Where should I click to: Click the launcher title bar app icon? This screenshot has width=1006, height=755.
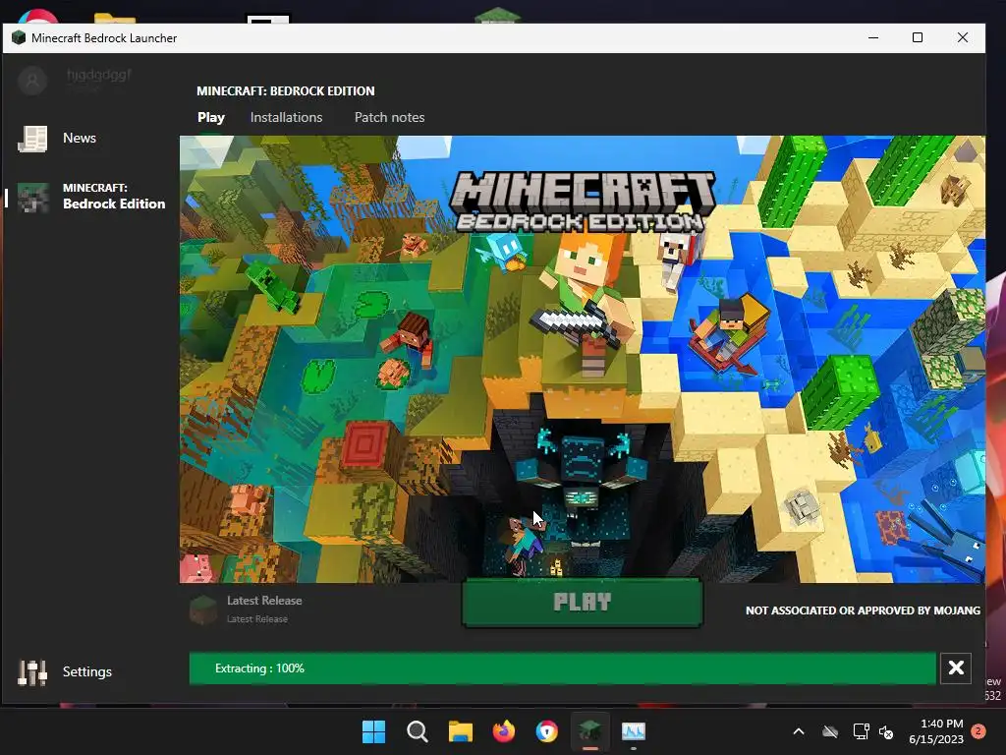click(19, 38)
